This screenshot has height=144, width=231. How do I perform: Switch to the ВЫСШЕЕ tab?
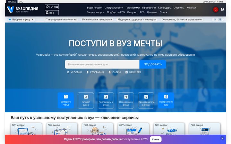tap(12, 2)
